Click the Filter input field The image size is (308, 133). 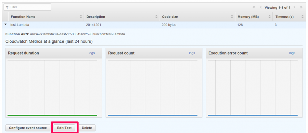(x=27, y=7)
